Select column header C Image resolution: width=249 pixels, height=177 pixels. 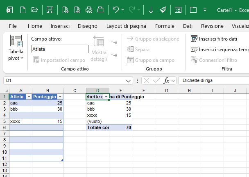coord(75,91)
